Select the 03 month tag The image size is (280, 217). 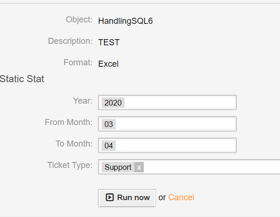[109, 124]
